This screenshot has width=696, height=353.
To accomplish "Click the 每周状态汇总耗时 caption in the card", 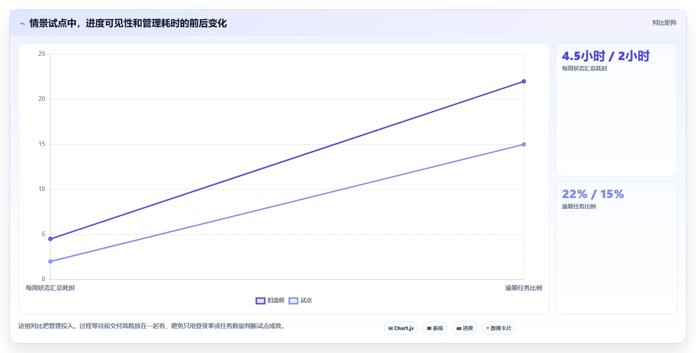I will pos(585,69).
